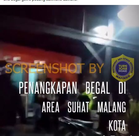Image resolution: width=139 pixels, height=136 pixels.
Task: Click the Mafindo Turn Back Hoax badge logo
Action: click(123, 68)
